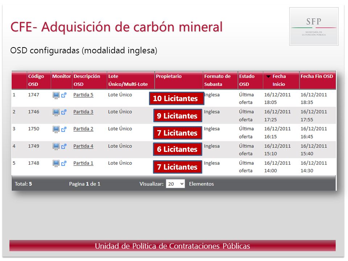Click the Elementos label in footer
The height and width of the screenshot is (261, 348).
(x=201, y=184)
